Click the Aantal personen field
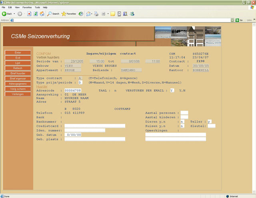This screenshot has width=256, height=198. 184,113
